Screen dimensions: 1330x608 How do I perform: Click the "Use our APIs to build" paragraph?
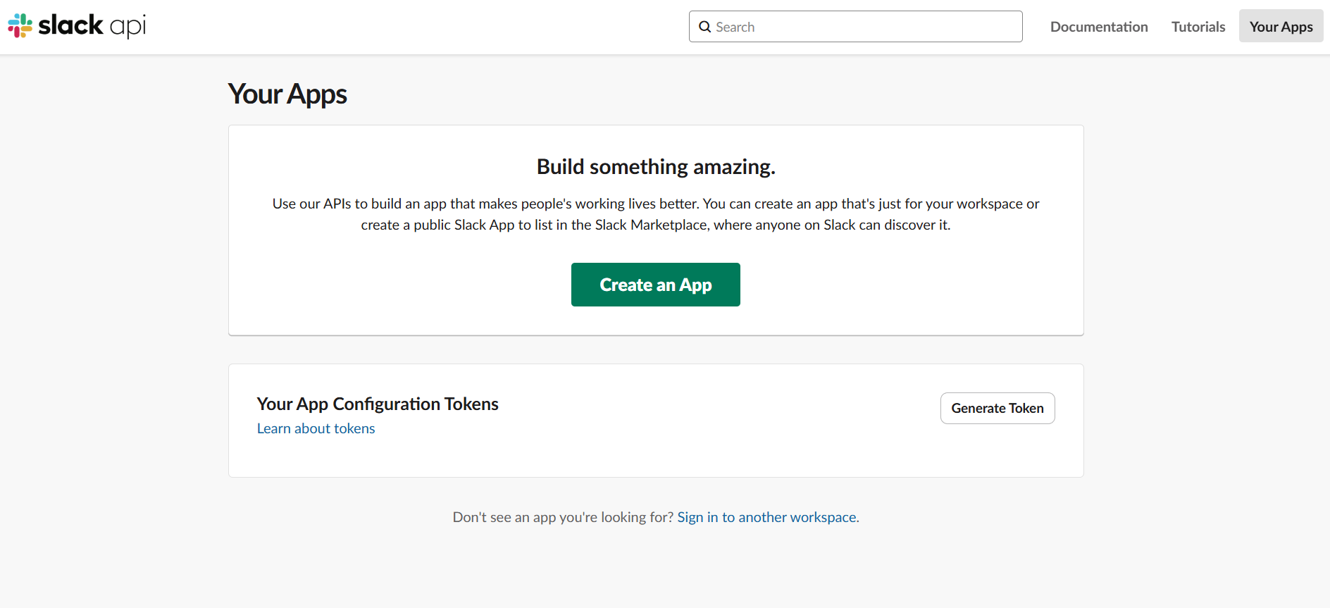click(656, 214)
